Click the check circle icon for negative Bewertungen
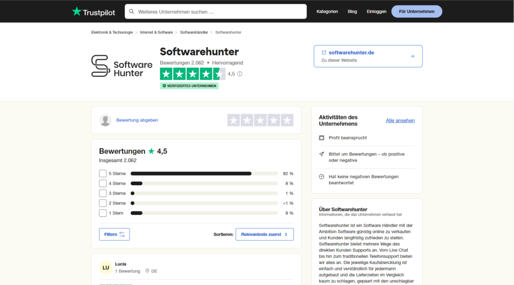 (x=322, y=177)
